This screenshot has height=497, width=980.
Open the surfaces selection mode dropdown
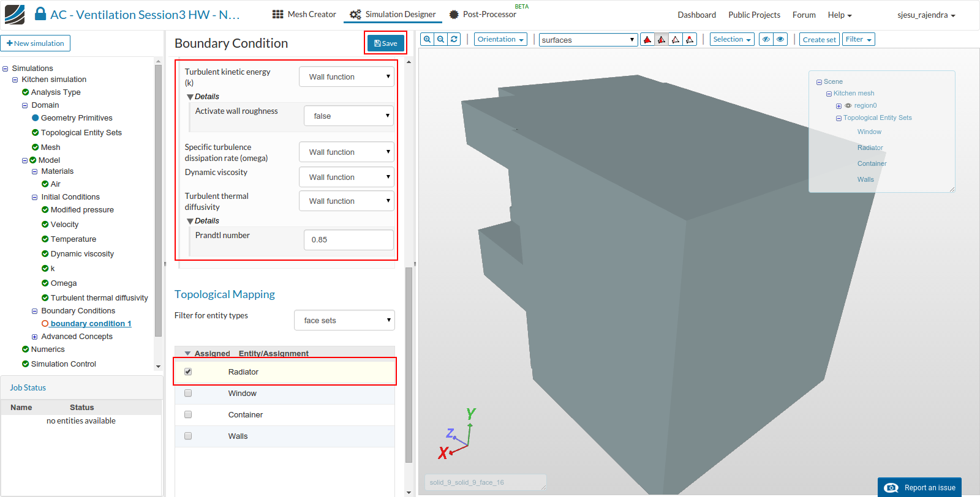588,40
